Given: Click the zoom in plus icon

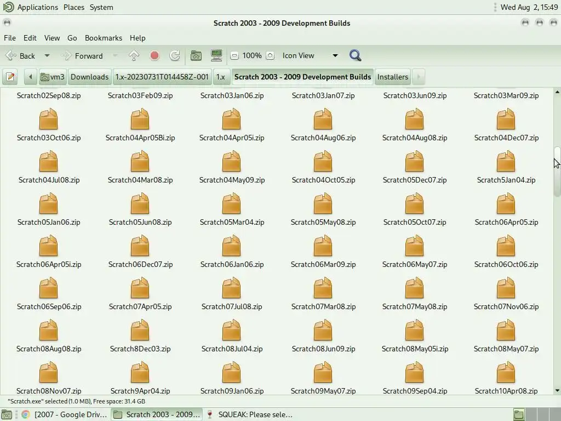Looking at the screenshot, I should (x=270, y=55).
